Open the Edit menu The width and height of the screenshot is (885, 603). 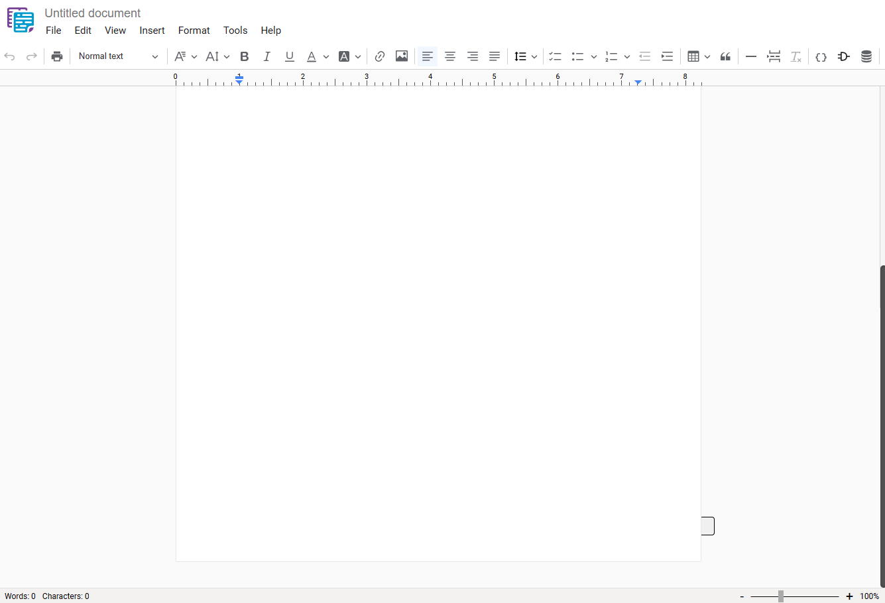click(x=83, y=31)
